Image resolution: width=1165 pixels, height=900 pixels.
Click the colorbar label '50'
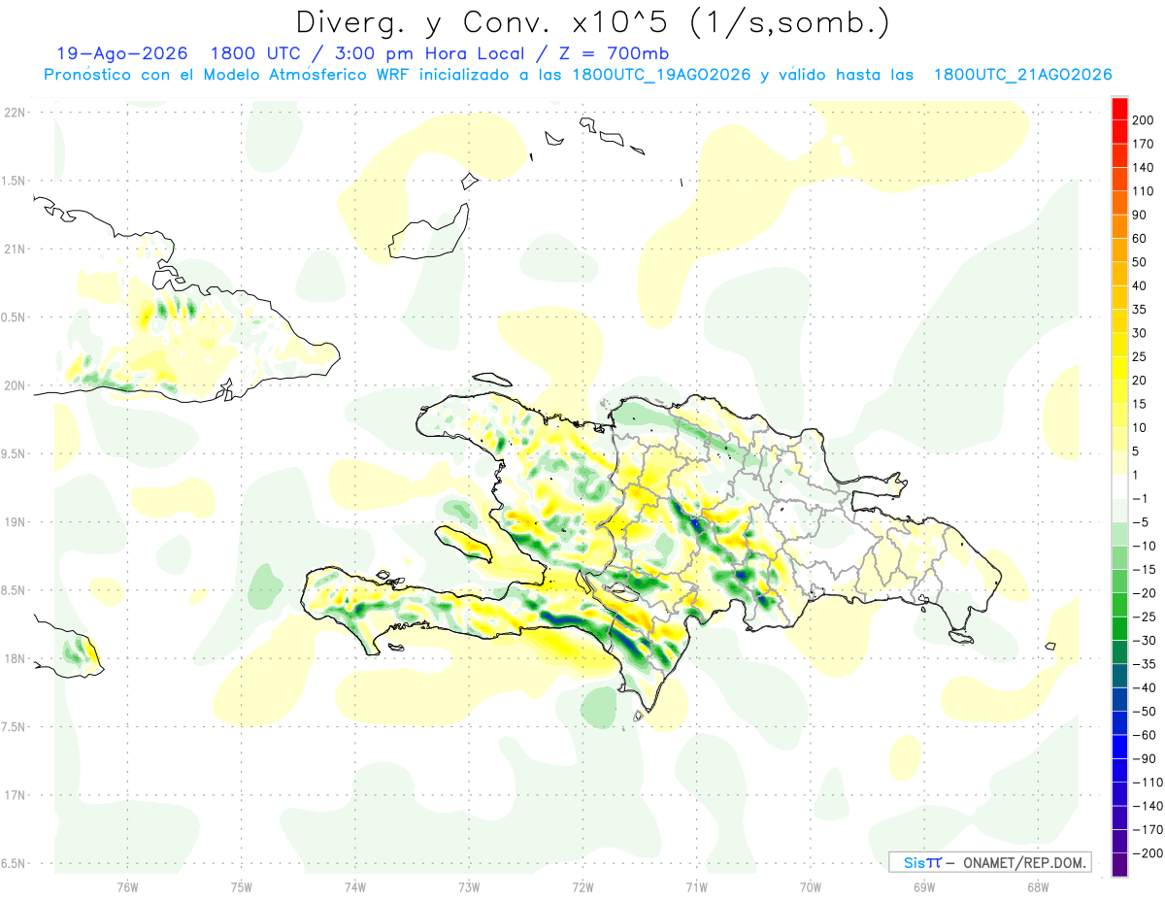click(x=1140, y=262)
